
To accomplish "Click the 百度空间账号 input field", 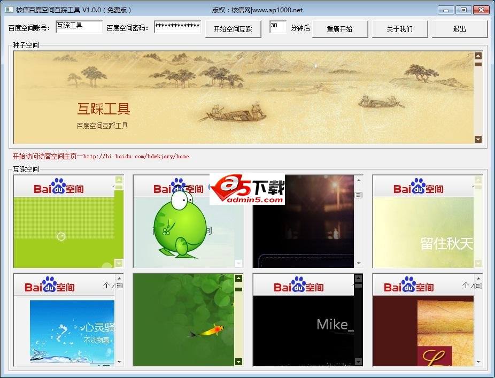I will tap(79, 26).
